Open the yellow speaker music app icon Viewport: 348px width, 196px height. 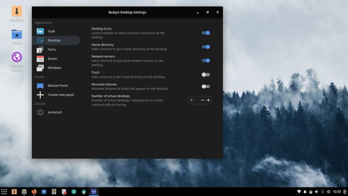tap(54, 192)
